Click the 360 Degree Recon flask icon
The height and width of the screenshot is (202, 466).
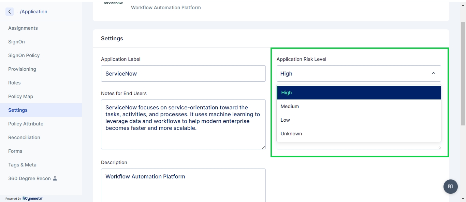pos(55,178)
